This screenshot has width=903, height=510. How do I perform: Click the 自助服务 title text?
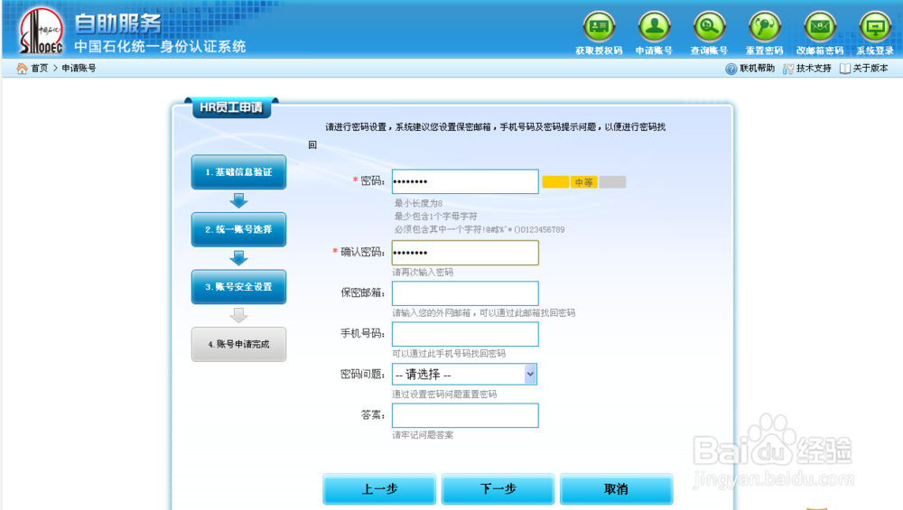(118, 23)
